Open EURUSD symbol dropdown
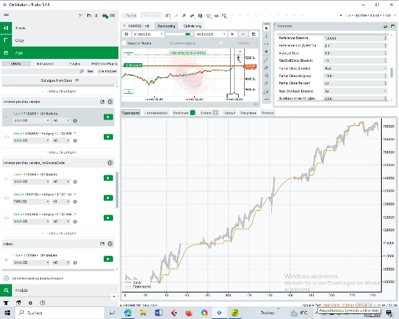 click(31, 202)
